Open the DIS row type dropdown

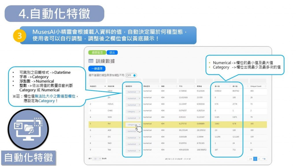[133, 138]
